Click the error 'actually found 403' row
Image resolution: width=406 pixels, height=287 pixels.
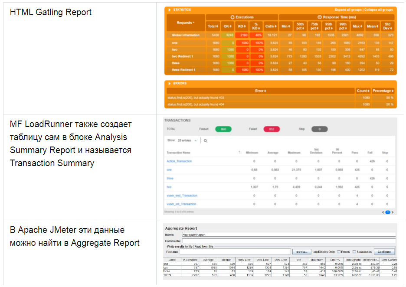point(280,98)
